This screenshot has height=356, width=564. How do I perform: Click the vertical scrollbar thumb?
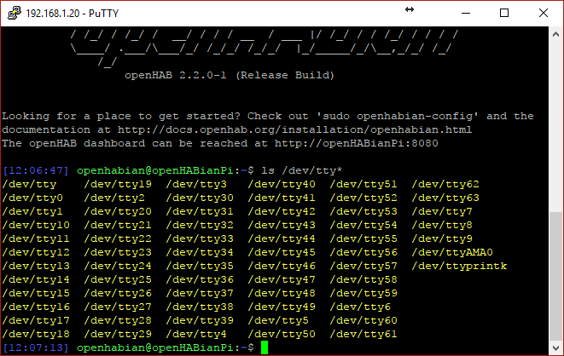tap(555, 276)
